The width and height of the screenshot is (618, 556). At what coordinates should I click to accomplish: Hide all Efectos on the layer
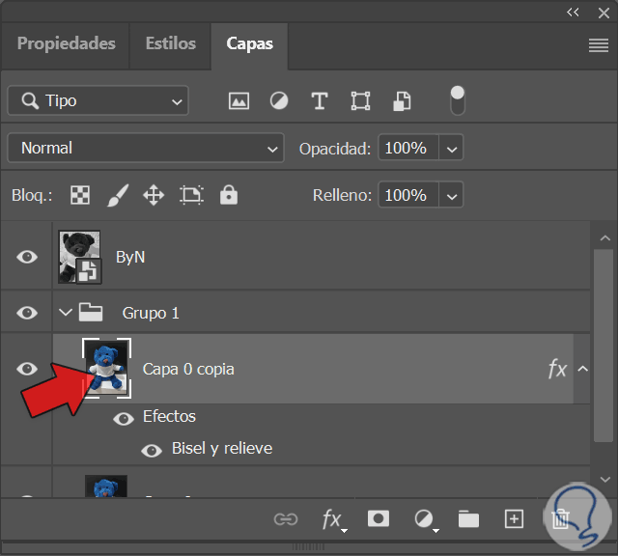(x=124, y=419)
